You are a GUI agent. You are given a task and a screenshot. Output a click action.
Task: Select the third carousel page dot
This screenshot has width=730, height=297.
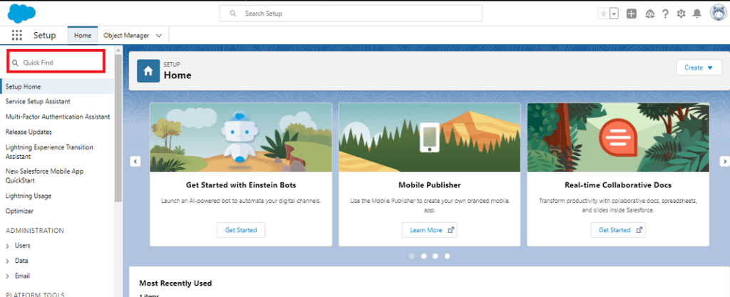pyautogui.click(x=436, y=256)
